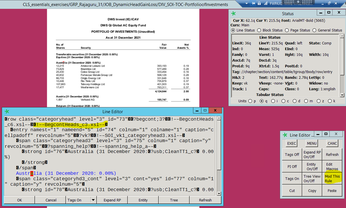Open Edit Macros from the palette
The height and width of the screenshot is (208, 346).
332,166
